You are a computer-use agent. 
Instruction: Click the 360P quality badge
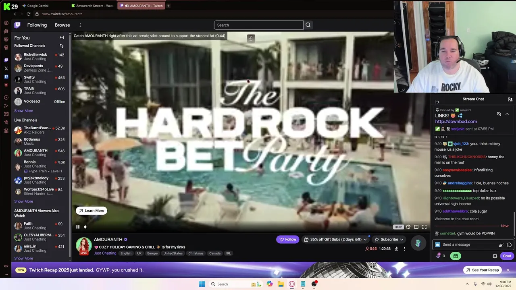point(398,227)
